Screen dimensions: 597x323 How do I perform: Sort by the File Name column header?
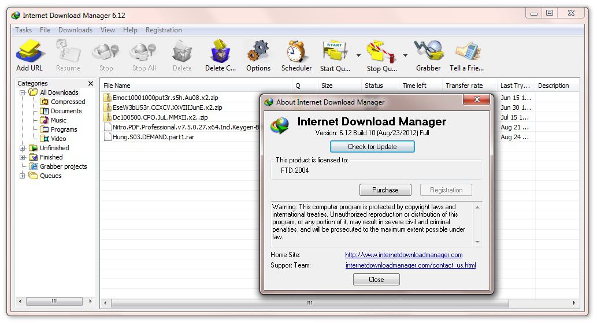coord(196,86)
